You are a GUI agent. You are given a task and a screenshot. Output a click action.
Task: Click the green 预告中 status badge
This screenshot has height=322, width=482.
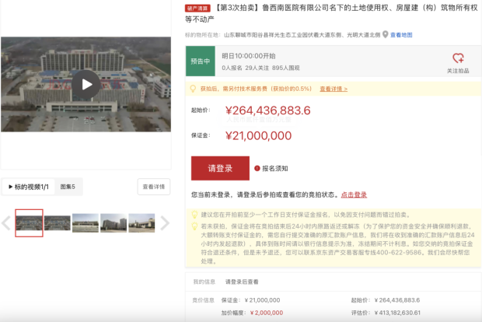(x=201, y=61)
